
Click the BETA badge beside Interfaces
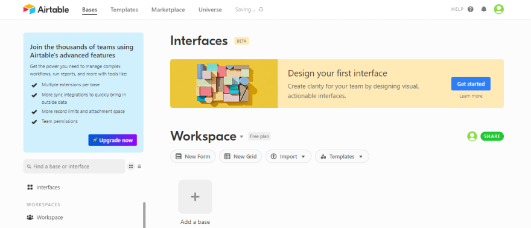pos(241,41)
